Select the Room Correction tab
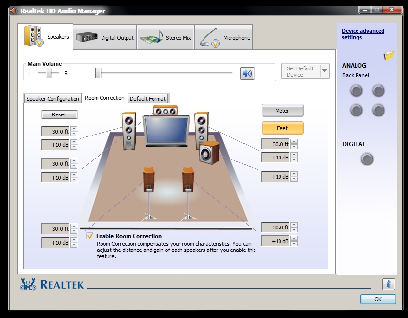 [x=104, y=98]
